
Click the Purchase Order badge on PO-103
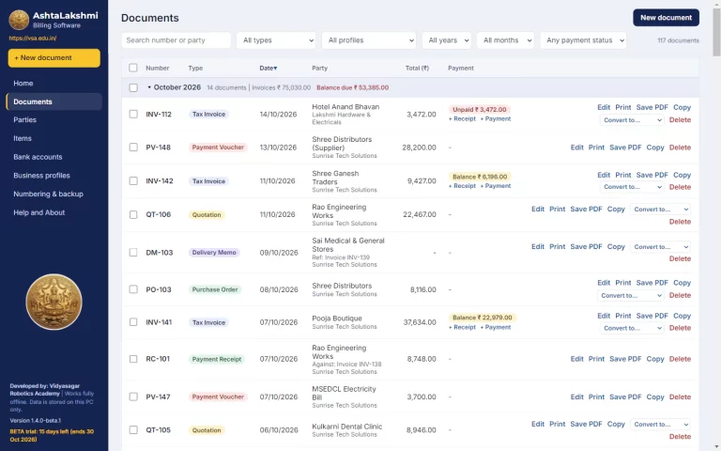coord(215,289)
